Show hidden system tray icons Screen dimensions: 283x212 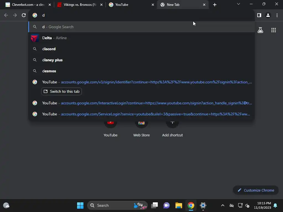coord(223,205)
